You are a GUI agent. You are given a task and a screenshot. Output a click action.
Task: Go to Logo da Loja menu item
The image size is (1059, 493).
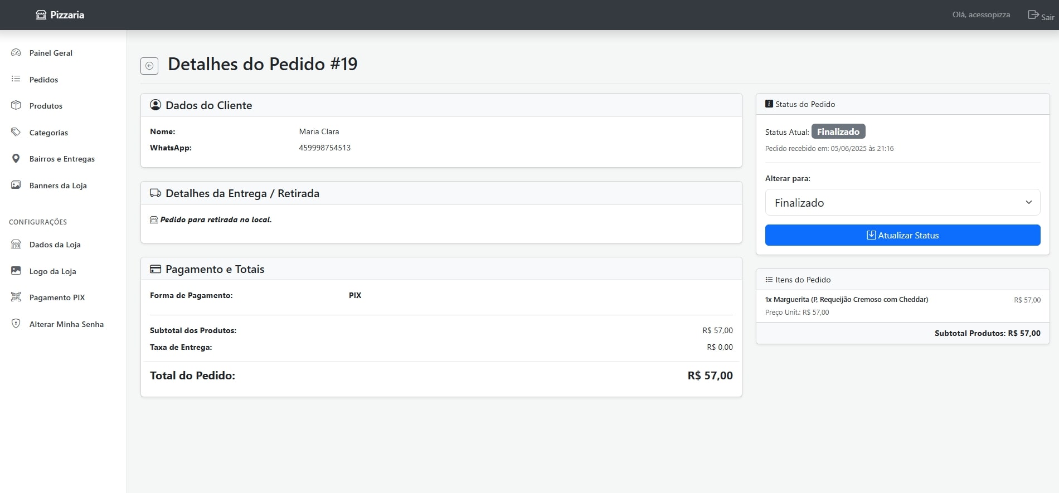tap(52, 271)
